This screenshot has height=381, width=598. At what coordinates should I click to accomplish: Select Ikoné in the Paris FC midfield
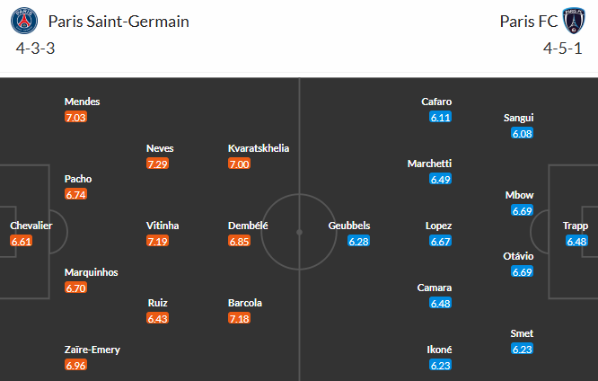440,350
